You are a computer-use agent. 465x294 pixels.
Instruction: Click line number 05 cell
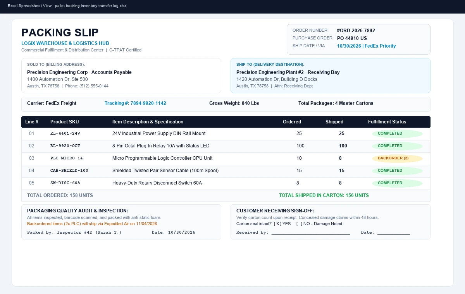32,183
